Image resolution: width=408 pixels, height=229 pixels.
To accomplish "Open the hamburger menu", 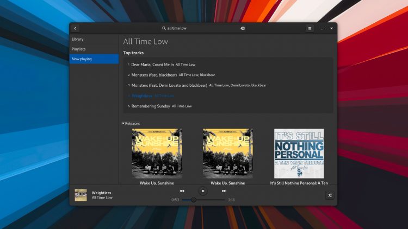I will (x=310, y=28).
